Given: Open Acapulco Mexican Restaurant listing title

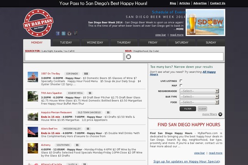Looking at the screenshot, I should (x=57, y=113).
